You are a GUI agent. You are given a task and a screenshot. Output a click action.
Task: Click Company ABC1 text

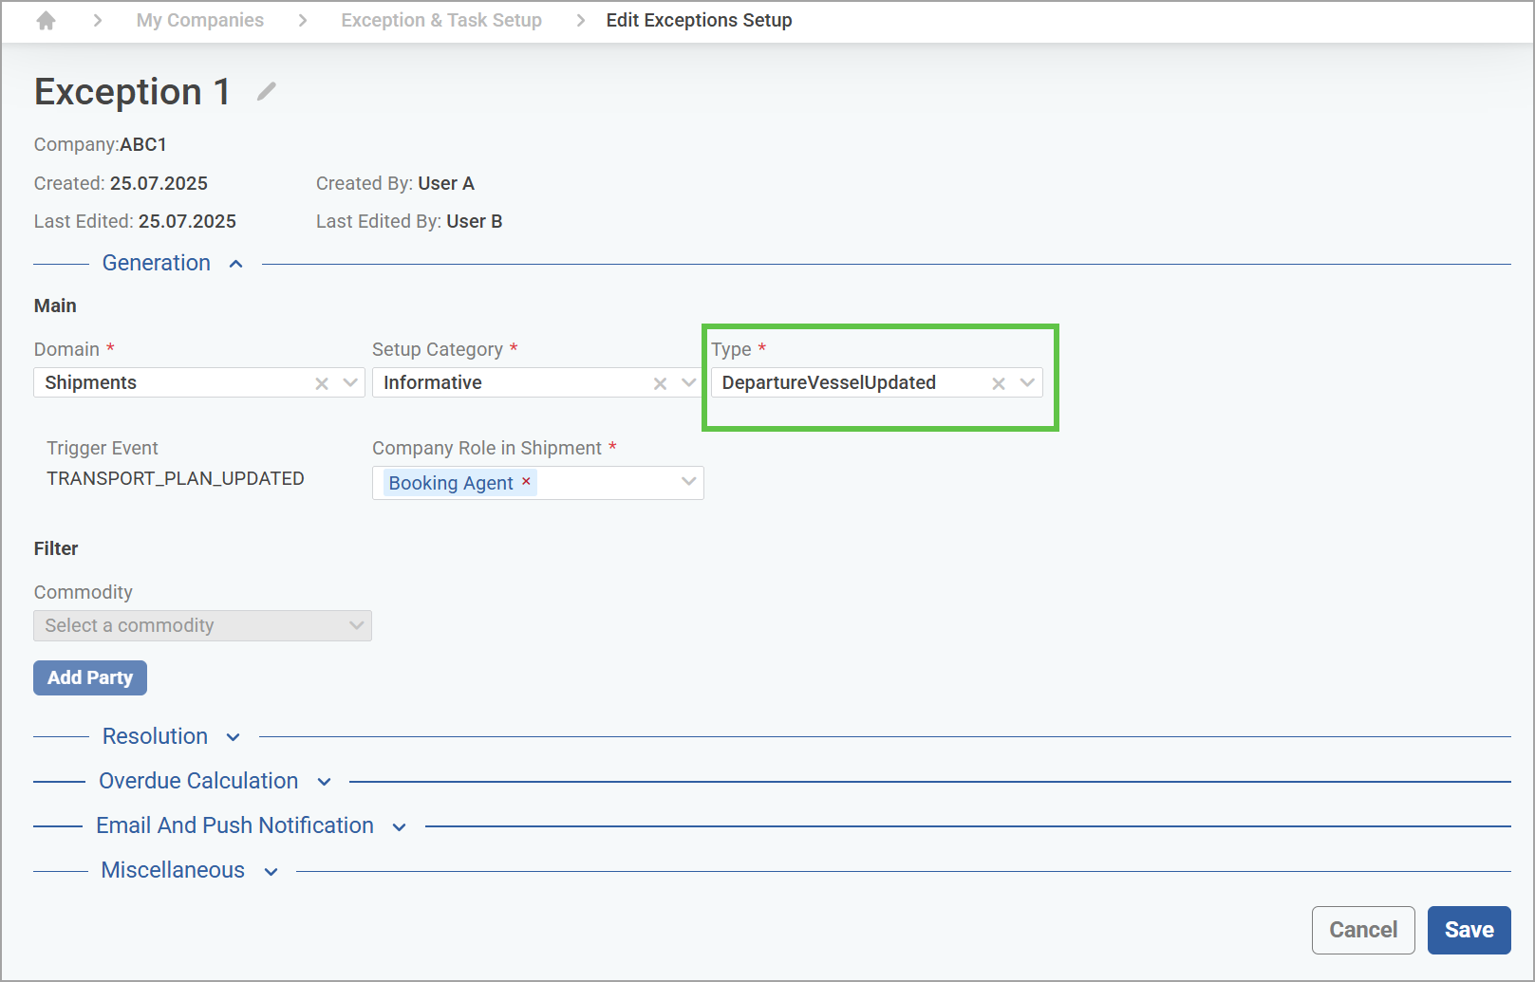[101, 144]
